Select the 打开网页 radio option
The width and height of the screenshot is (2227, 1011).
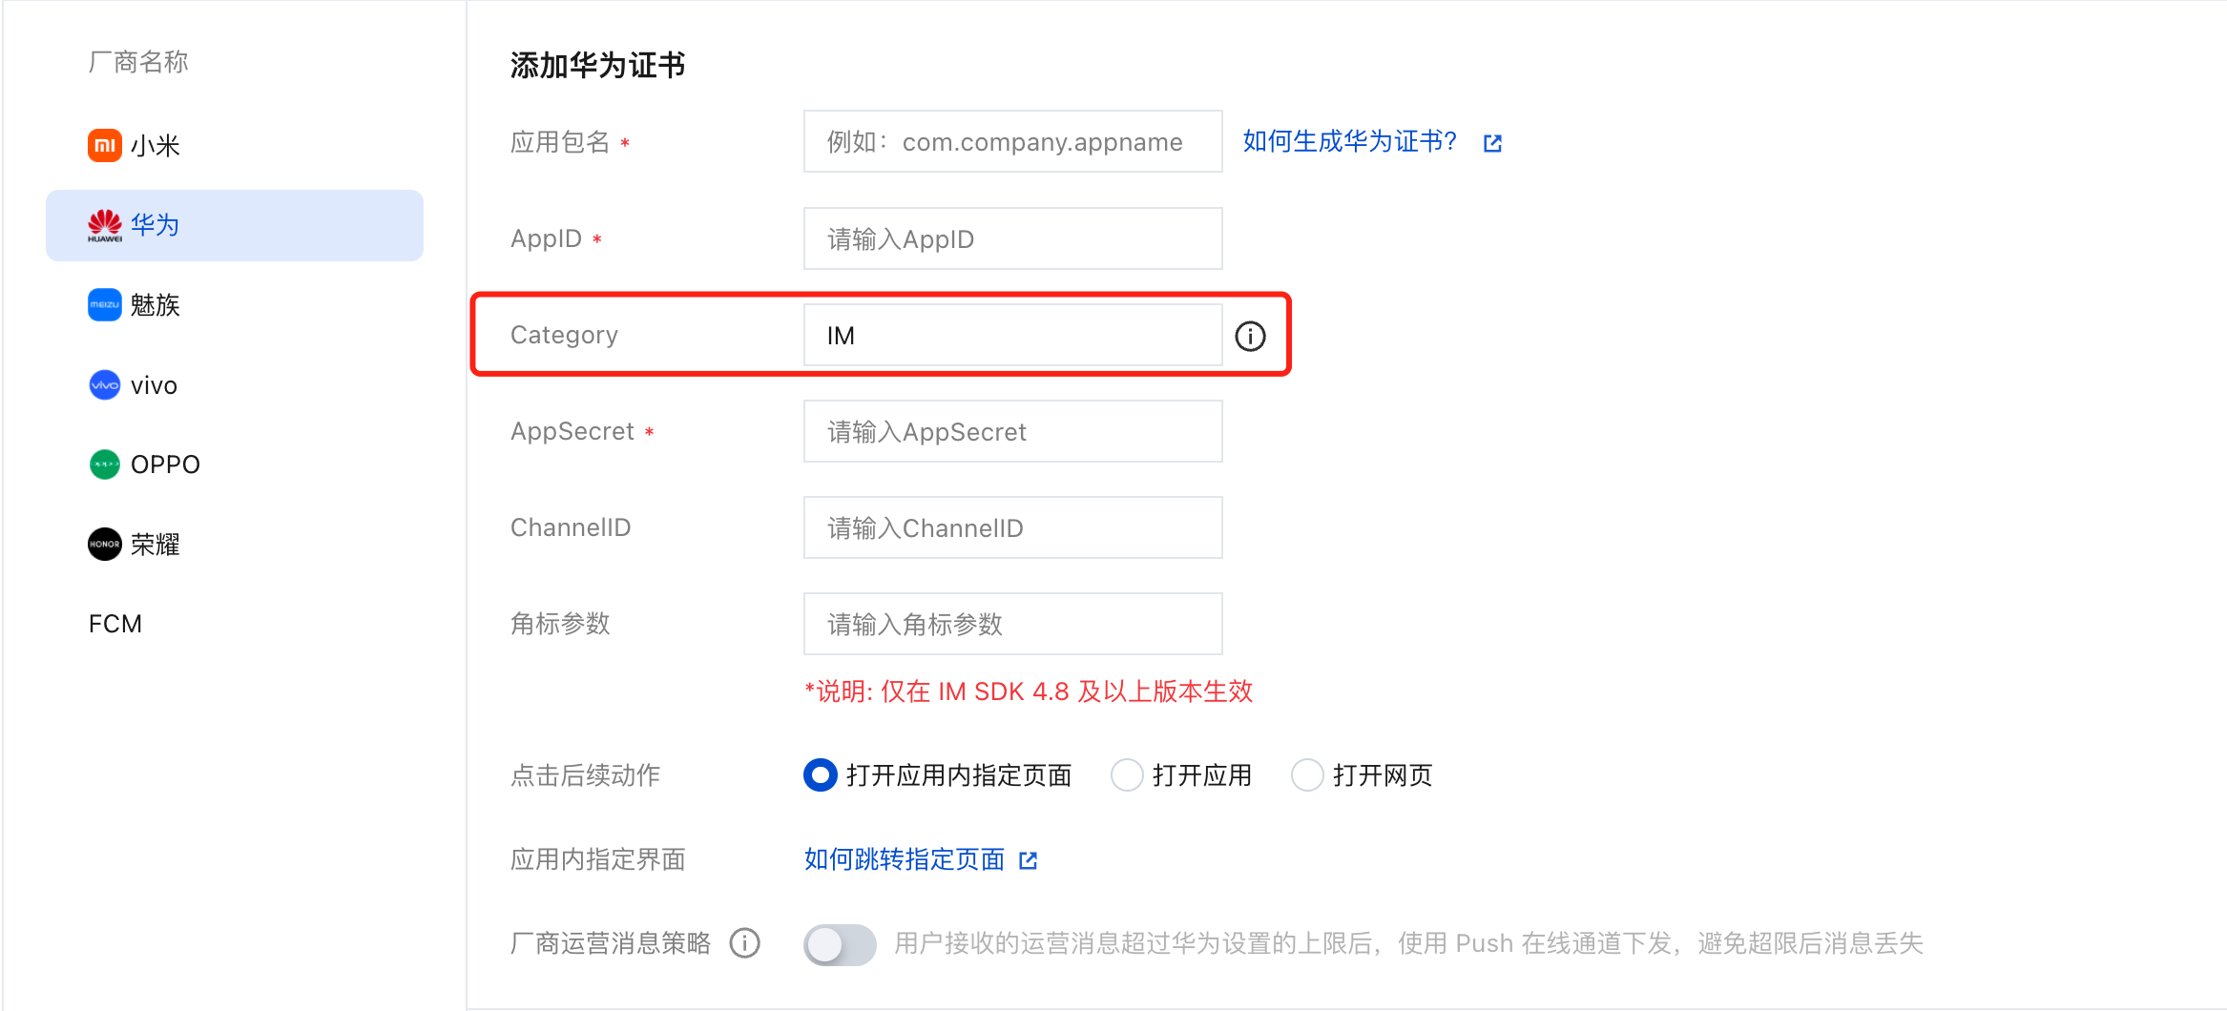click(1307, 775)
